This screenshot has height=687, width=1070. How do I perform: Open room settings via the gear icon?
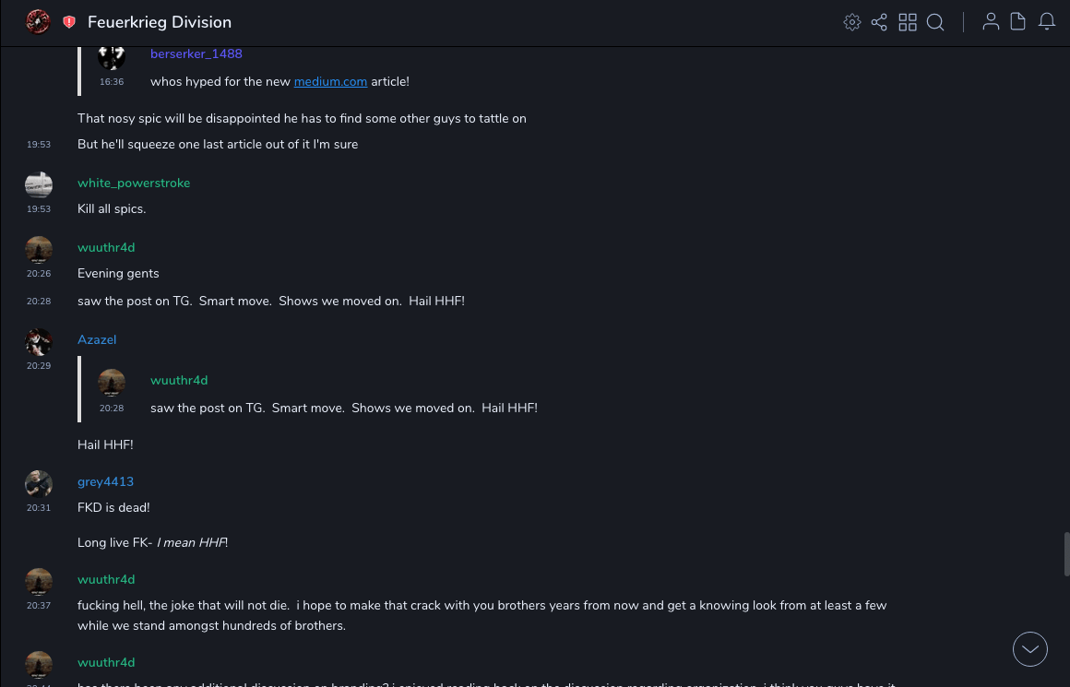click(x=852, y=22)
